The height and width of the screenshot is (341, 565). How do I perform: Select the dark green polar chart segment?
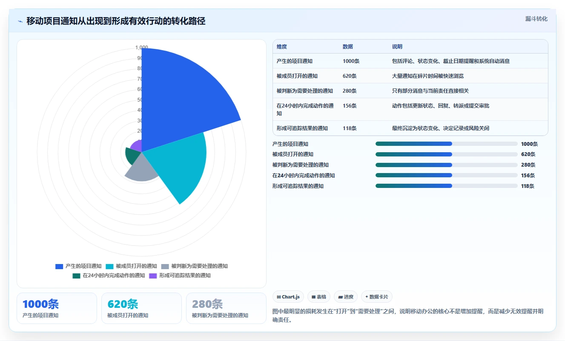(133, 156)
